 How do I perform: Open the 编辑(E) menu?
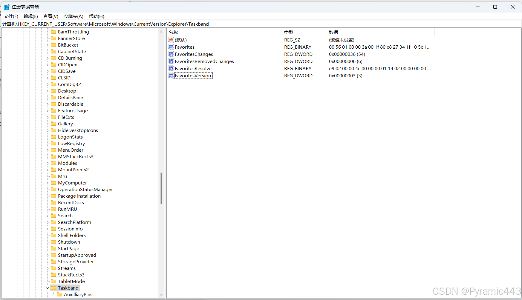(x=31, y=16)
